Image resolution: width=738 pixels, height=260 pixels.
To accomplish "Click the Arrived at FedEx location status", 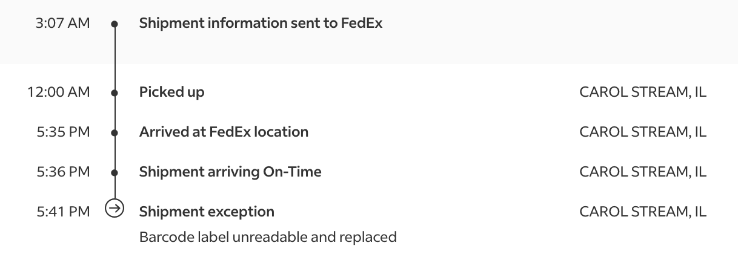I will click(x=224, y=132).
